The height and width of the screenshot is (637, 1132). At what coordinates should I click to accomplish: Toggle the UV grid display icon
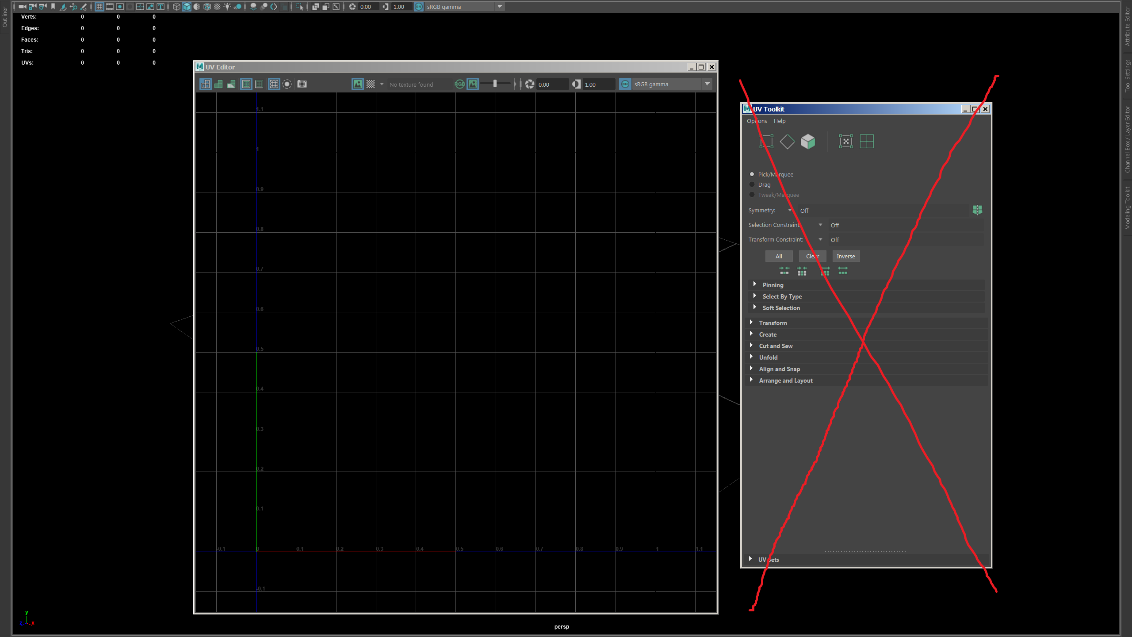pyautogui.click(x=274, y=84)
